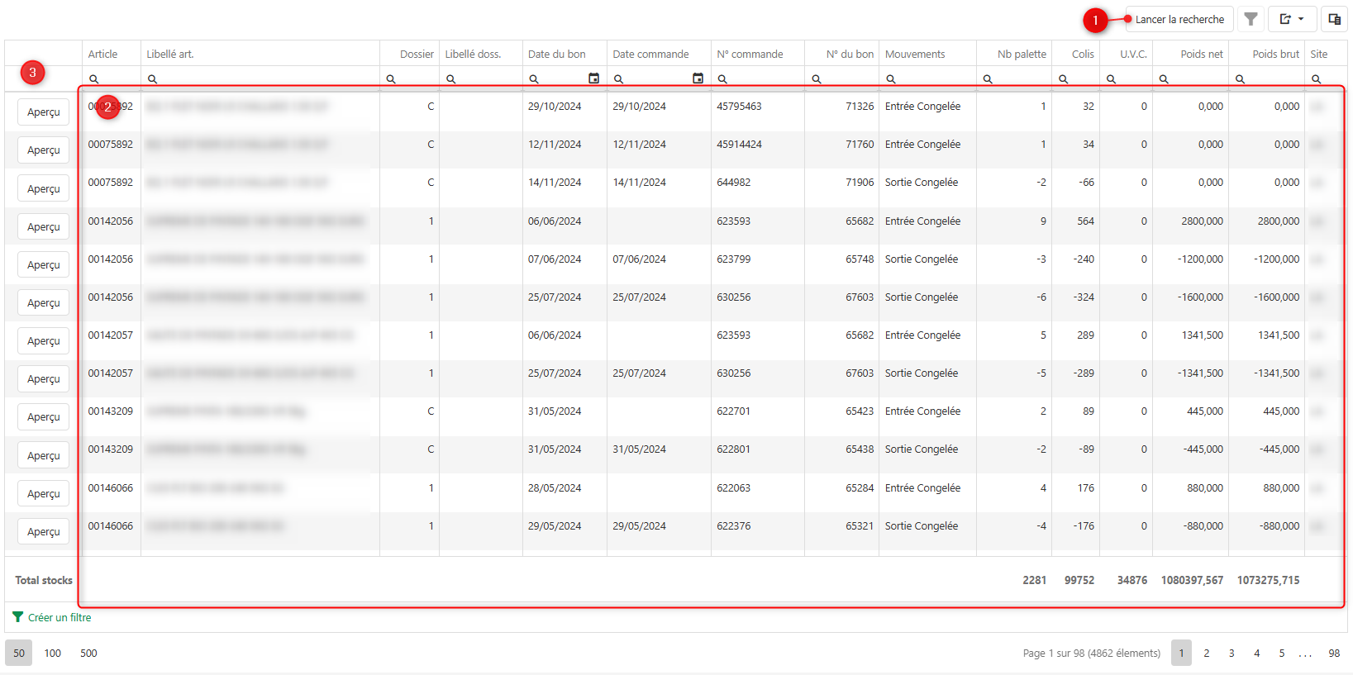The width and height of the screenshot is (1353, 675).
Task: Set page size to 500 rows
Action: click(x=88, y=653)
